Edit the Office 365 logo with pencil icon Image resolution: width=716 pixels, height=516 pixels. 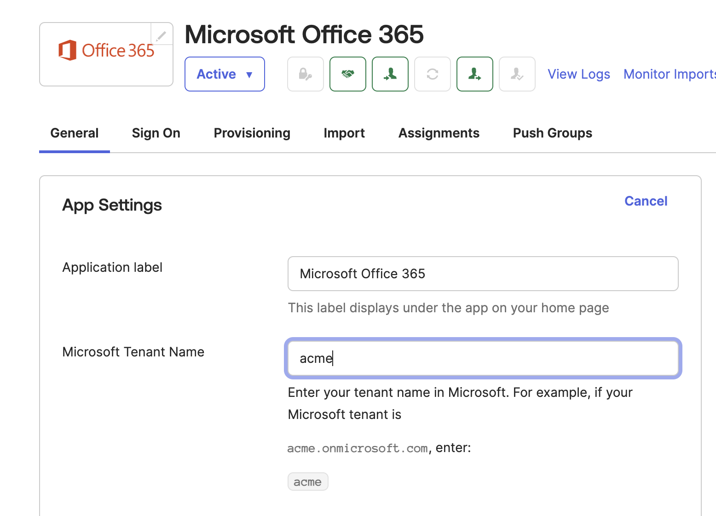pyautogui.click(x=162, y=34)
